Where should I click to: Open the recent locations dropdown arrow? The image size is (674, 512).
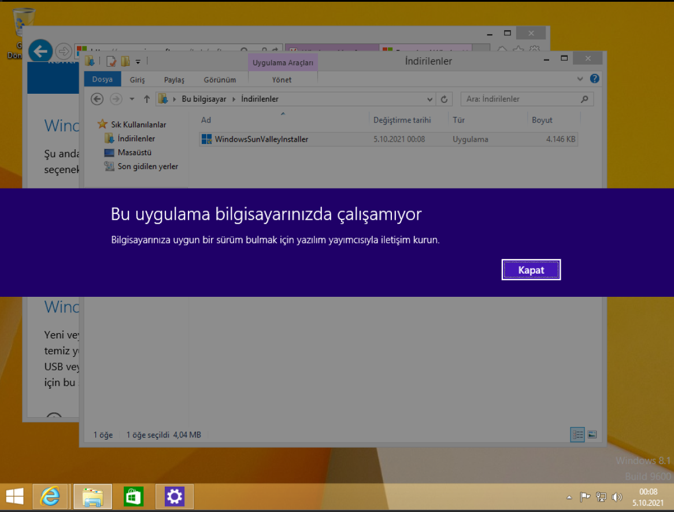pyautogui.click(x=132, y=100)
